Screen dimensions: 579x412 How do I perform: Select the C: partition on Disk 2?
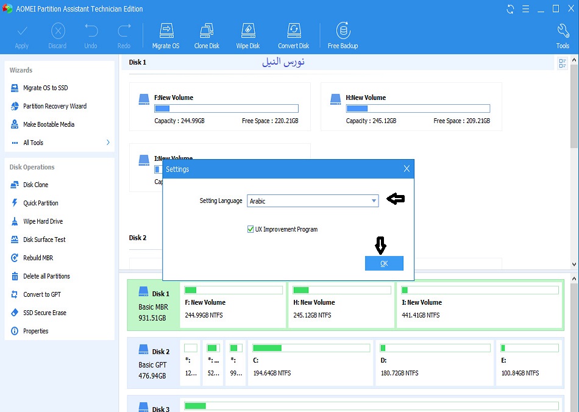tap(311, 362)
